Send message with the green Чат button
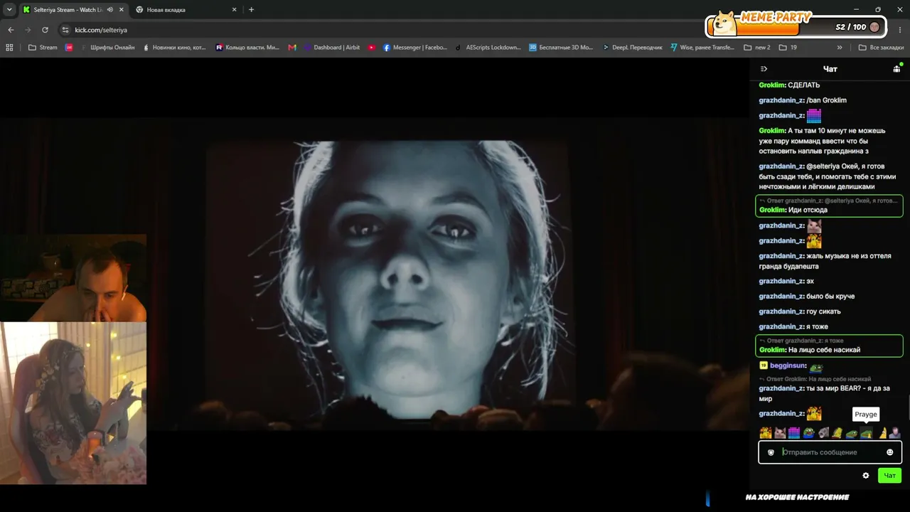Viewport: 910px width, 512px height. click(x=889, y=476)
